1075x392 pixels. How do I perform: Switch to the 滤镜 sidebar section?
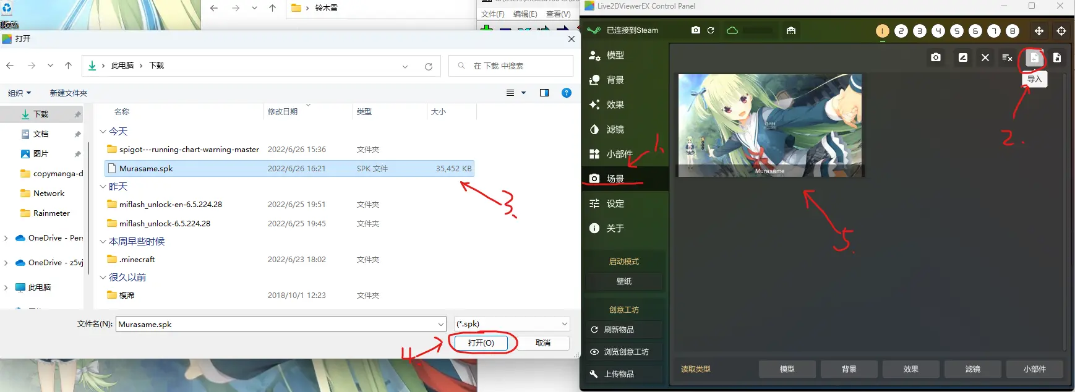tap(615, 129)
